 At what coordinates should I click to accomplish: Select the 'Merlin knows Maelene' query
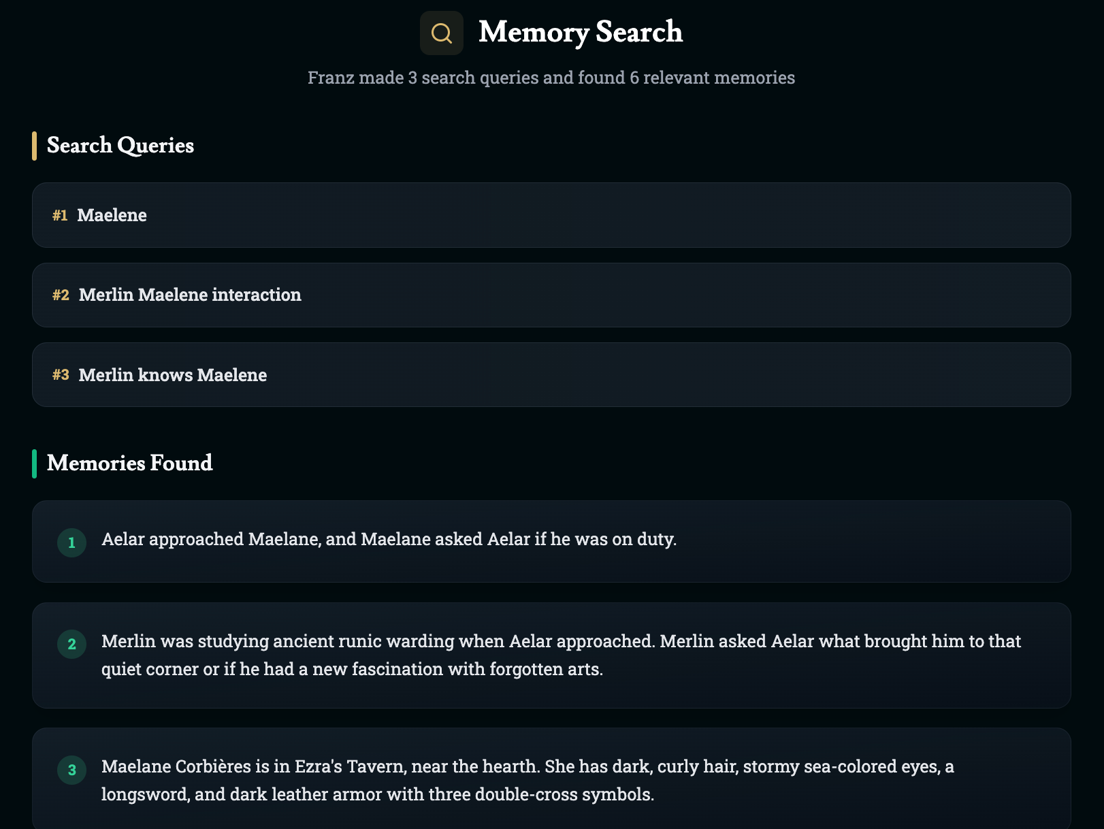point(551,375)
